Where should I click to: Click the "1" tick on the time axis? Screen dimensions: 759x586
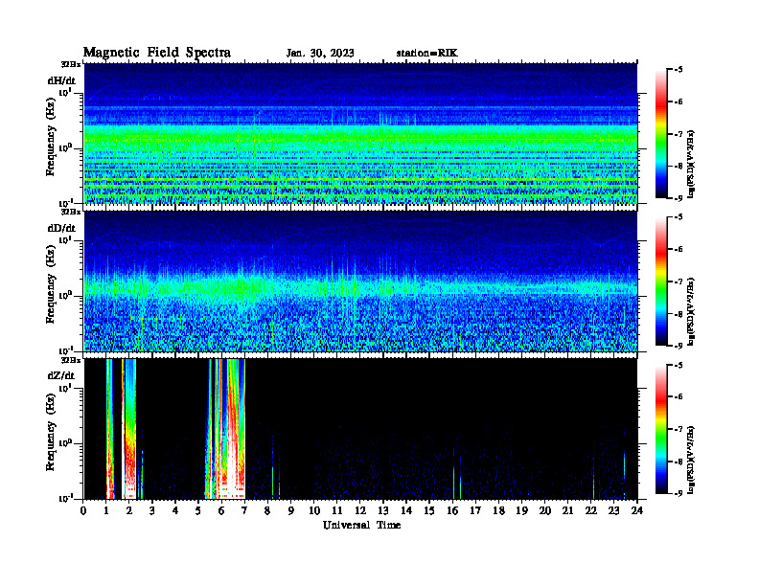tap(106, 510)
